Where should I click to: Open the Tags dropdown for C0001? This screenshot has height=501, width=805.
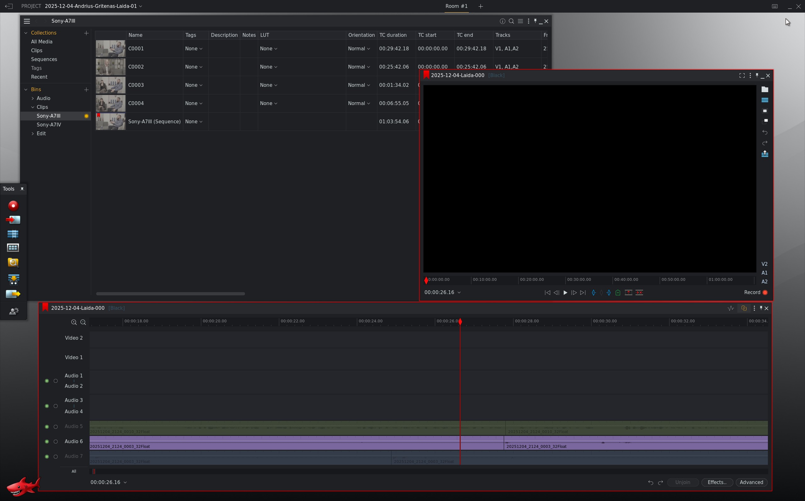(x=194, y=49)
